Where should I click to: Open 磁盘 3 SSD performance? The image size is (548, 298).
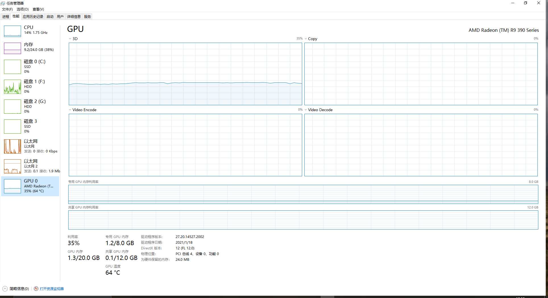(x=30, y=126)
